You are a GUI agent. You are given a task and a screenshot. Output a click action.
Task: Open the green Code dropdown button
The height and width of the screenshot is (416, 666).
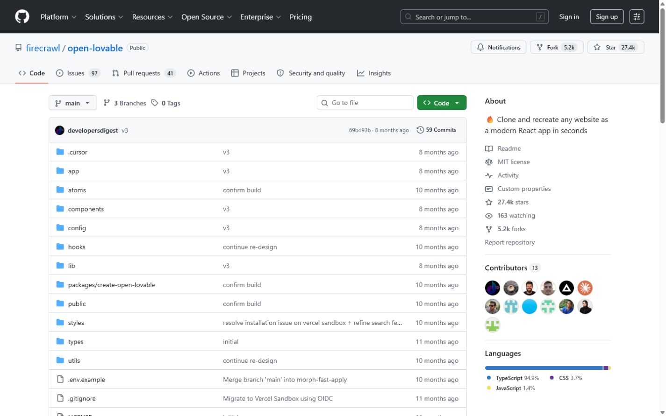click(442, 103)
